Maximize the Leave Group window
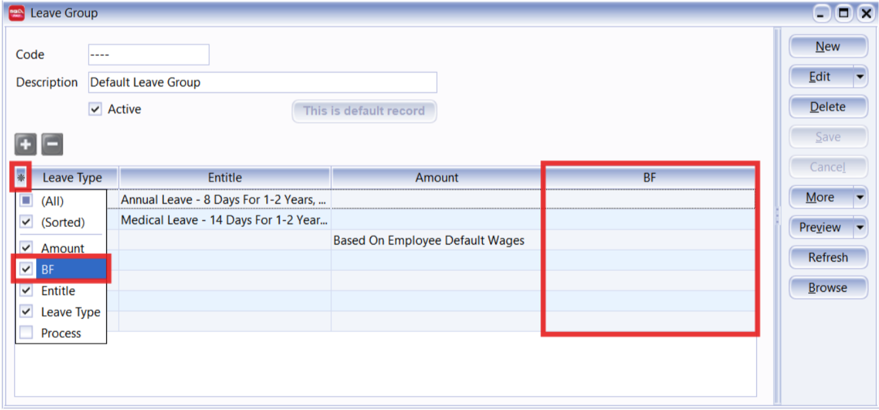879x410 pixels. click(844, 13)
